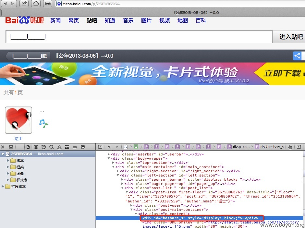Open 新闻 in Baidu navigation
The height and width of the screenshot is (228, 305).
pos(55,21)
